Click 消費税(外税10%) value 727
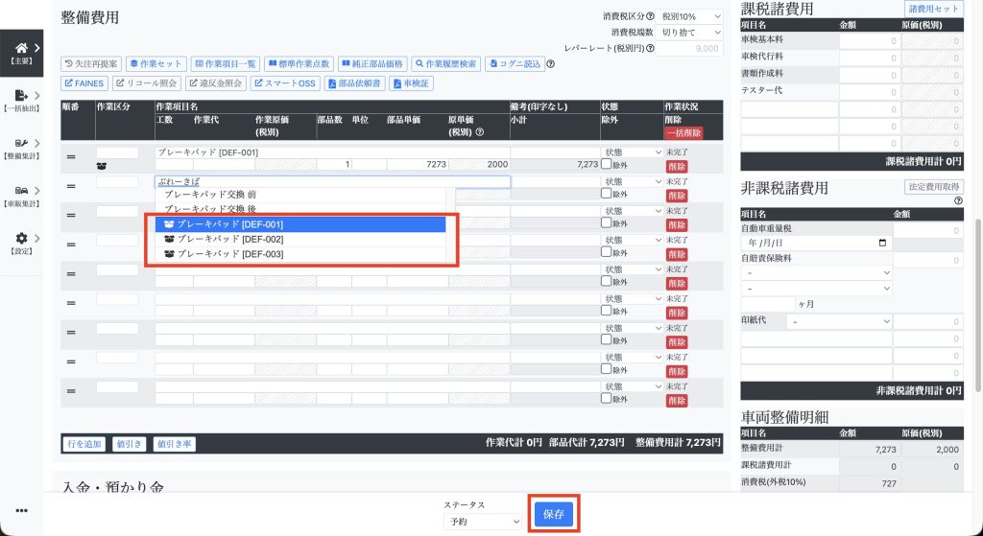This screenshot has height=536, width=983. tap(869, 482)
